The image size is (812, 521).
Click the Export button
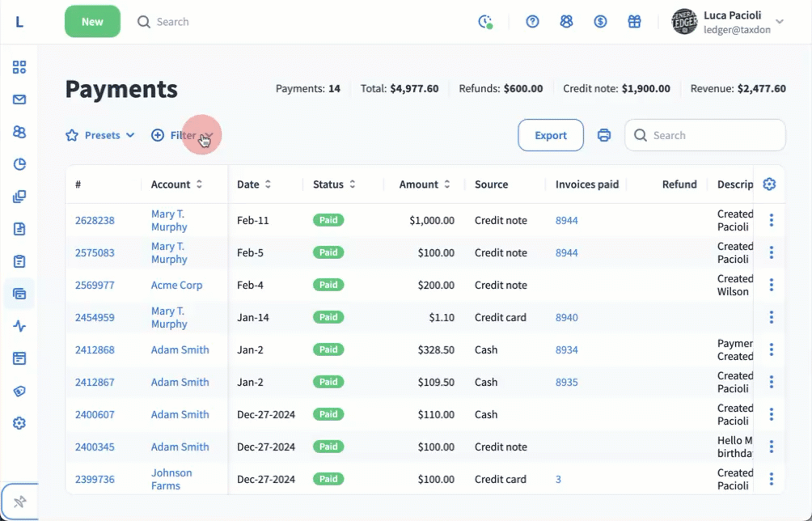pyautogui.click(x=550, y=135)
